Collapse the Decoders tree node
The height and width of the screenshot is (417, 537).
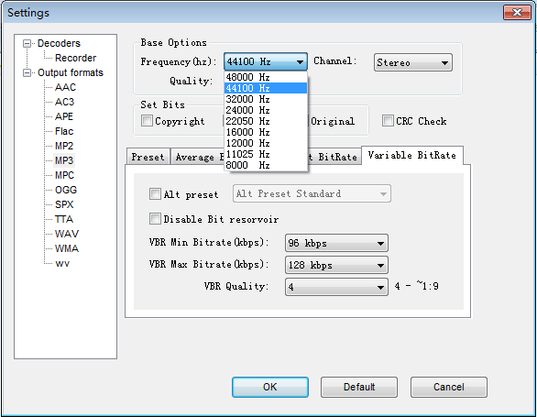(x=27, y=43)
